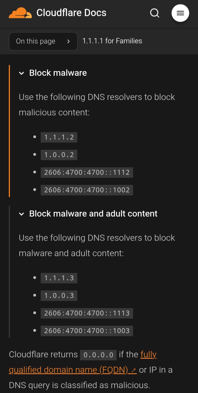Image resolution: width=198 pixels, height=393 pixels.
Task: Select the 2606:4700:4700::1112 address
Action: (87, 172)
